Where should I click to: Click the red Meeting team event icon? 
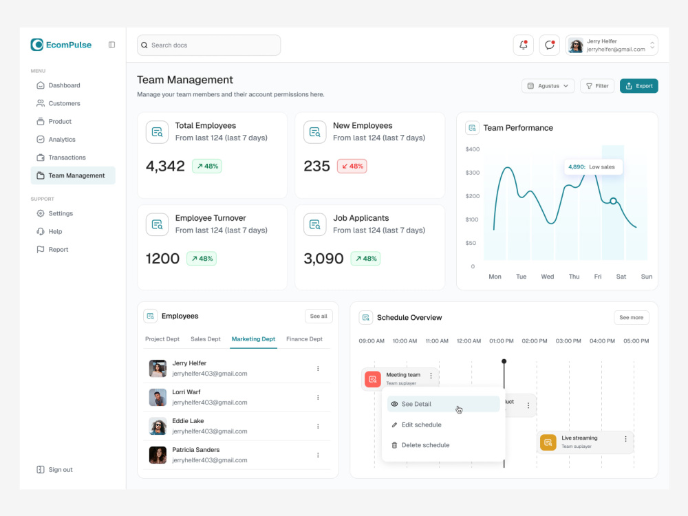click(372, 379)
